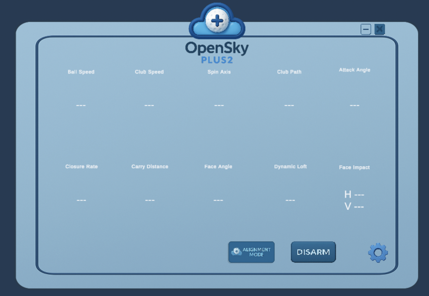Select the Ball Speed label
Screen dimensions: 429x296
(81, 72)
